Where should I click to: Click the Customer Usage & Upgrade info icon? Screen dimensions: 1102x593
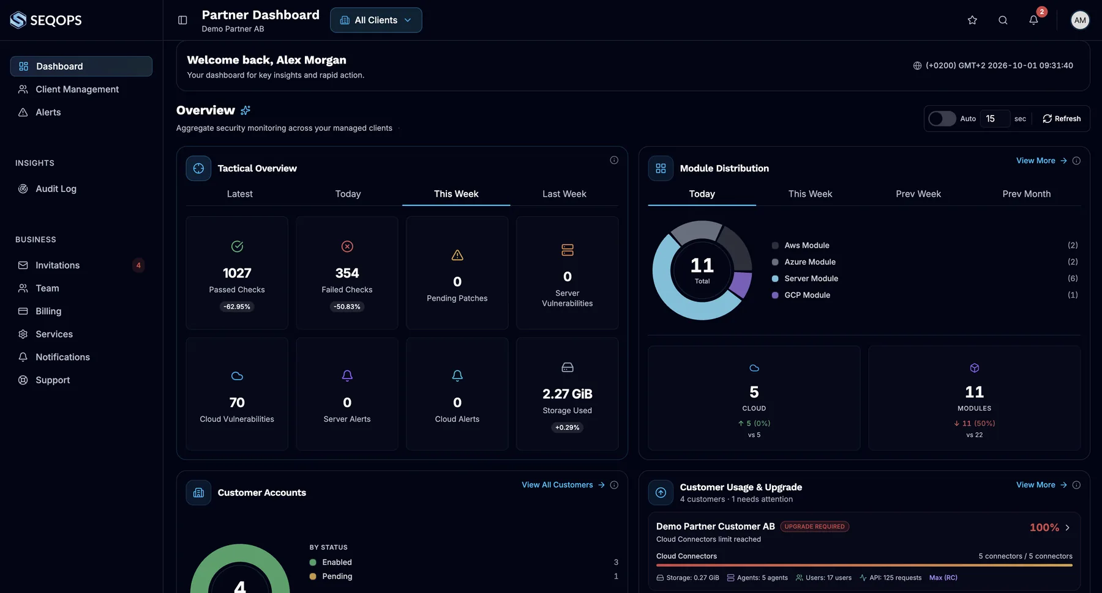1076,485
